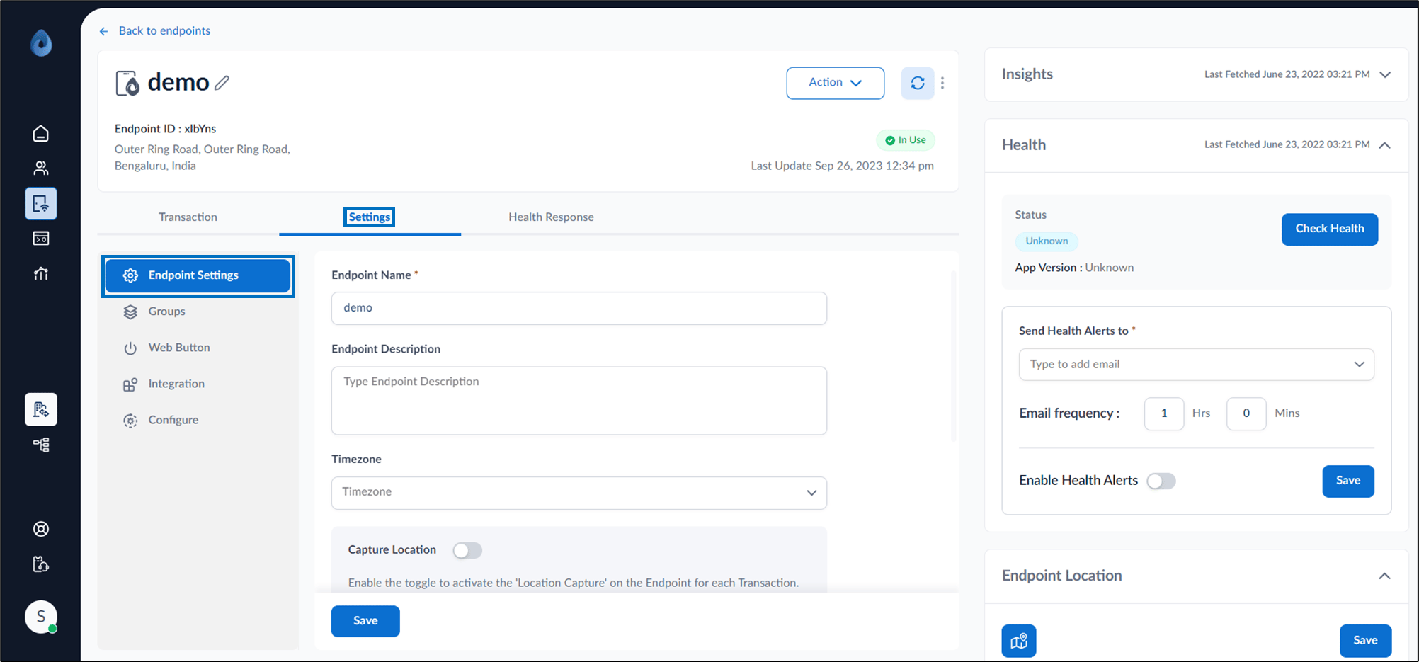The image size is (1419, 662).
Task: Click the Endpoint Description text area
Action: pyautogui.click(x=579, y=401)
